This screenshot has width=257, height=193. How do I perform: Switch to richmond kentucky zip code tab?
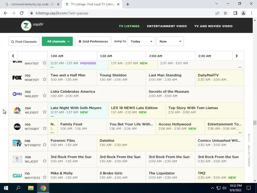(x=31, y=4)
